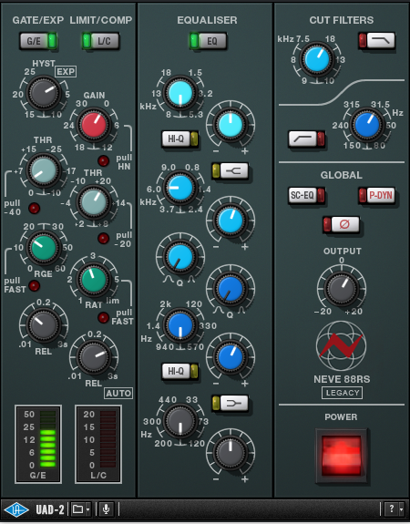Click the low band Hz frequency knob
Image resolution: width=410 pixels, height=524 pixels.
tap(180, 421)
